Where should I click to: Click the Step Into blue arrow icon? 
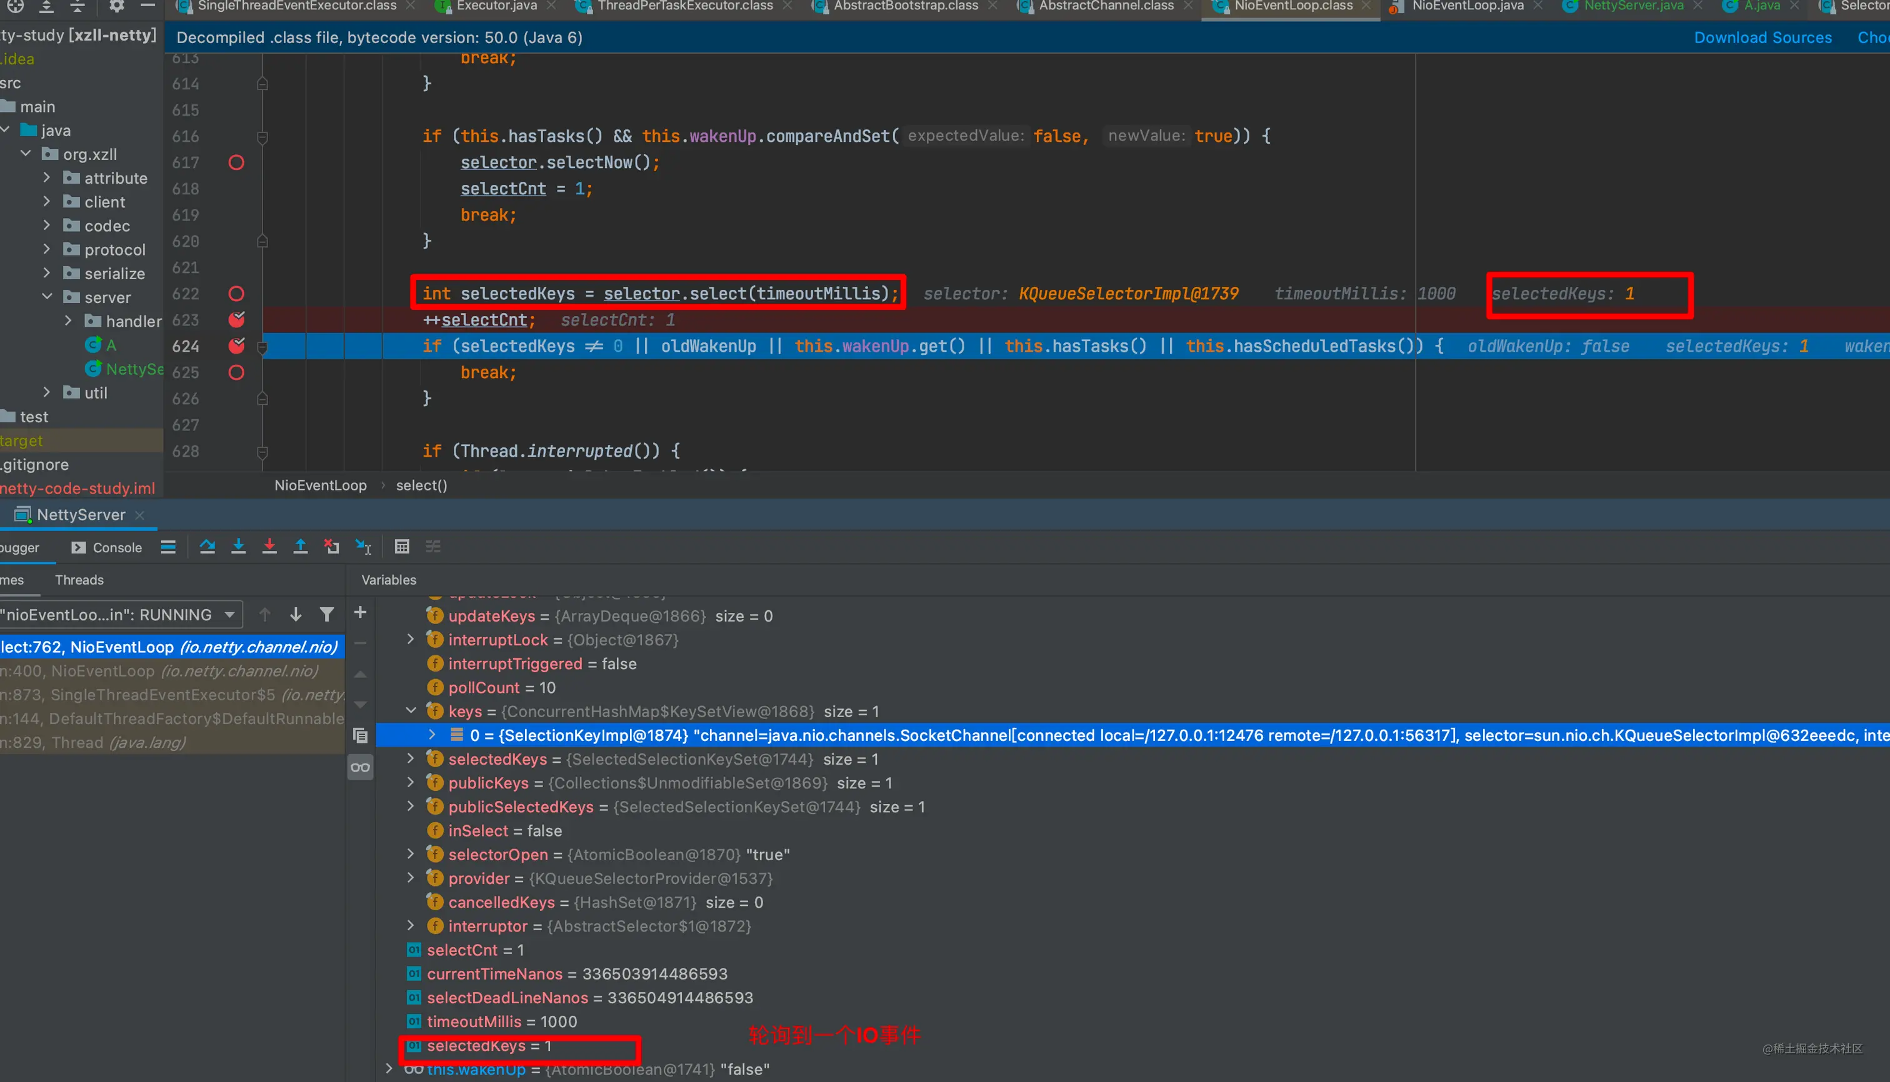coord(239,547)
